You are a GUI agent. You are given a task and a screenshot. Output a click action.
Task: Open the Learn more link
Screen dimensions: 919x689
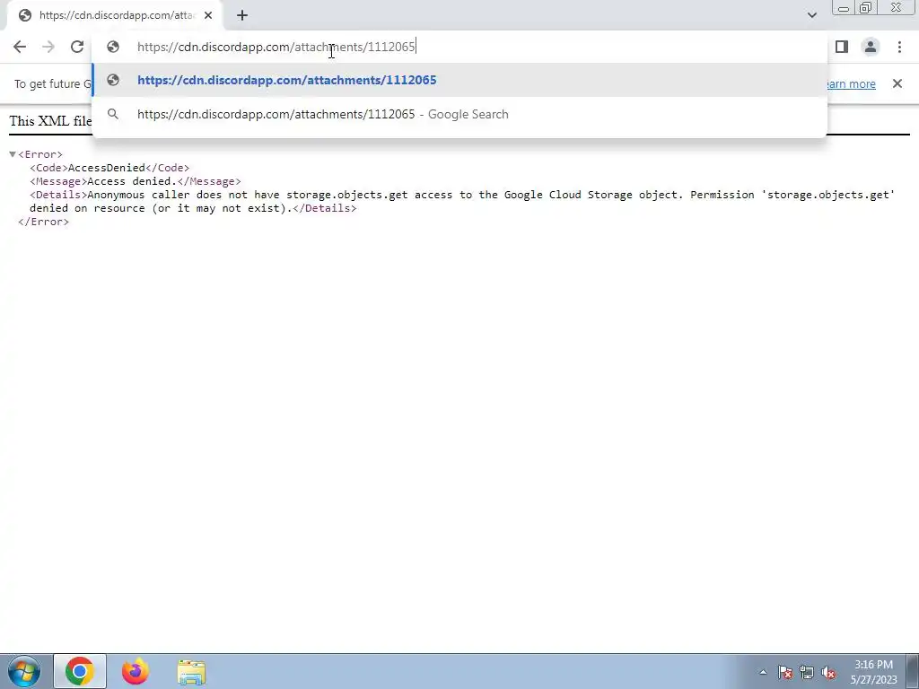pos(851,83)
